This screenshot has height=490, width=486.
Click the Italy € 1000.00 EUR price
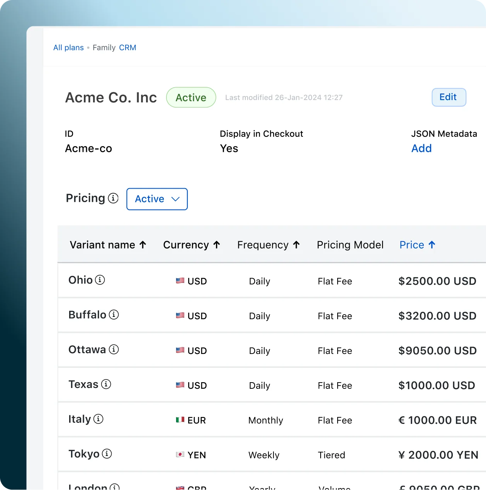[437, 420]
